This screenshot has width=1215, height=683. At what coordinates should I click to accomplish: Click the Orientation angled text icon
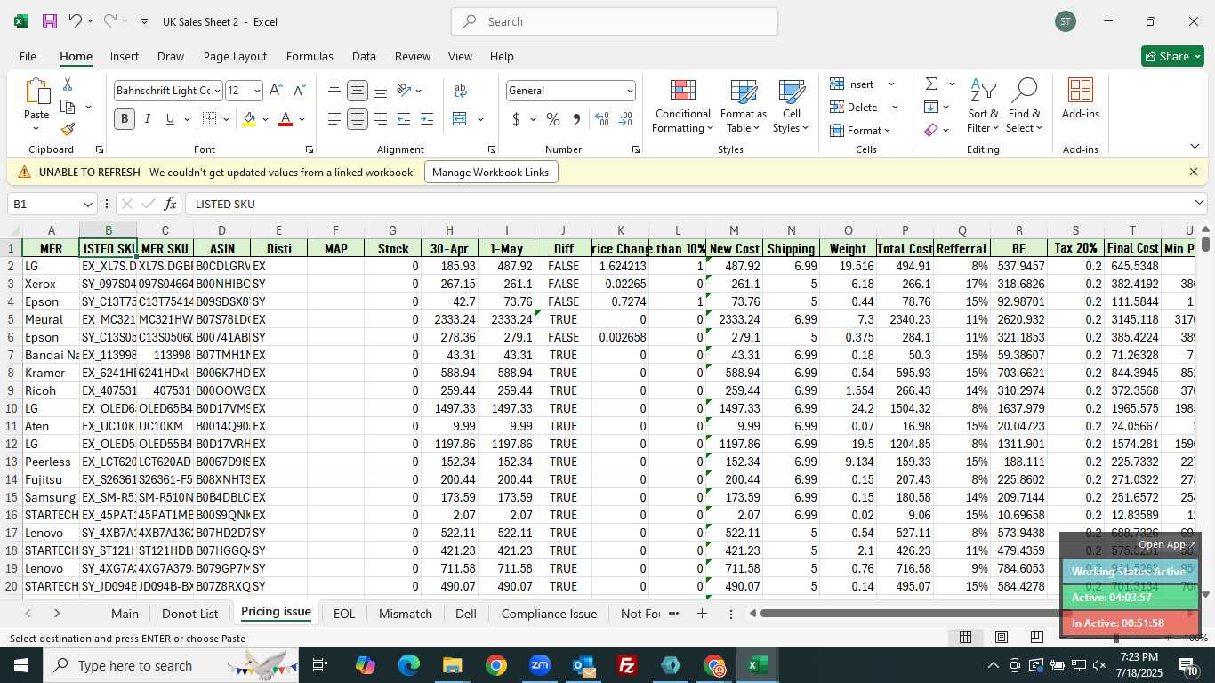click(x=405, y=91)
